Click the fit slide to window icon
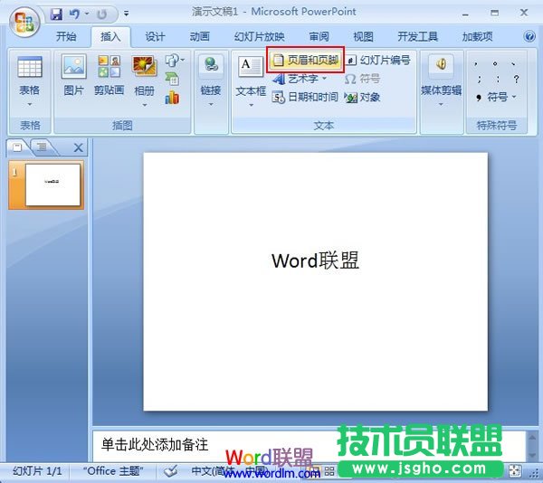The image size is (543, 483). click(x=515, y=470)
